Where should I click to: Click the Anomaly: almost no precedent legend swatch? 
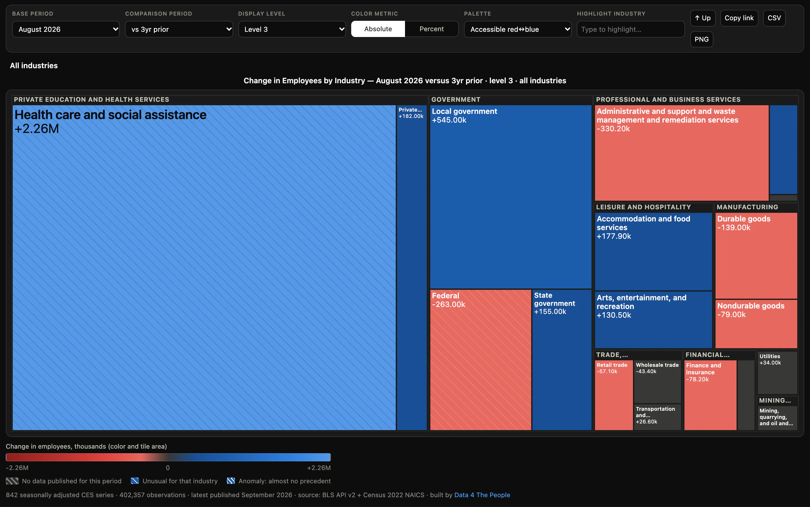click(x=231, y=481)
